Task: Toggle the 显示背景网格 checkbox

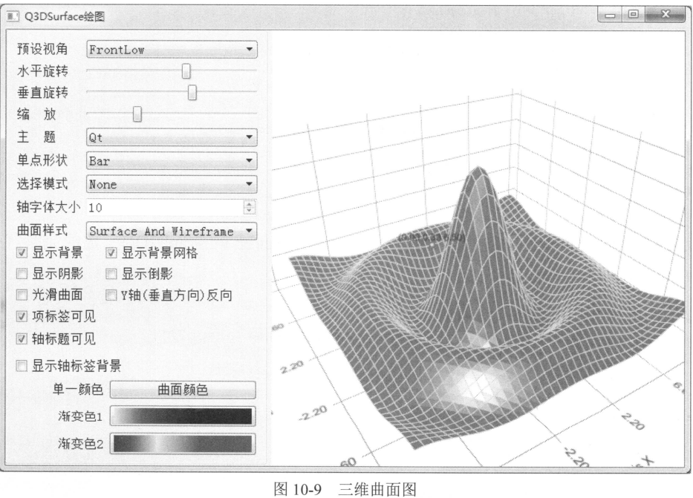Action: pyautogui.click(x=114, y=254)
